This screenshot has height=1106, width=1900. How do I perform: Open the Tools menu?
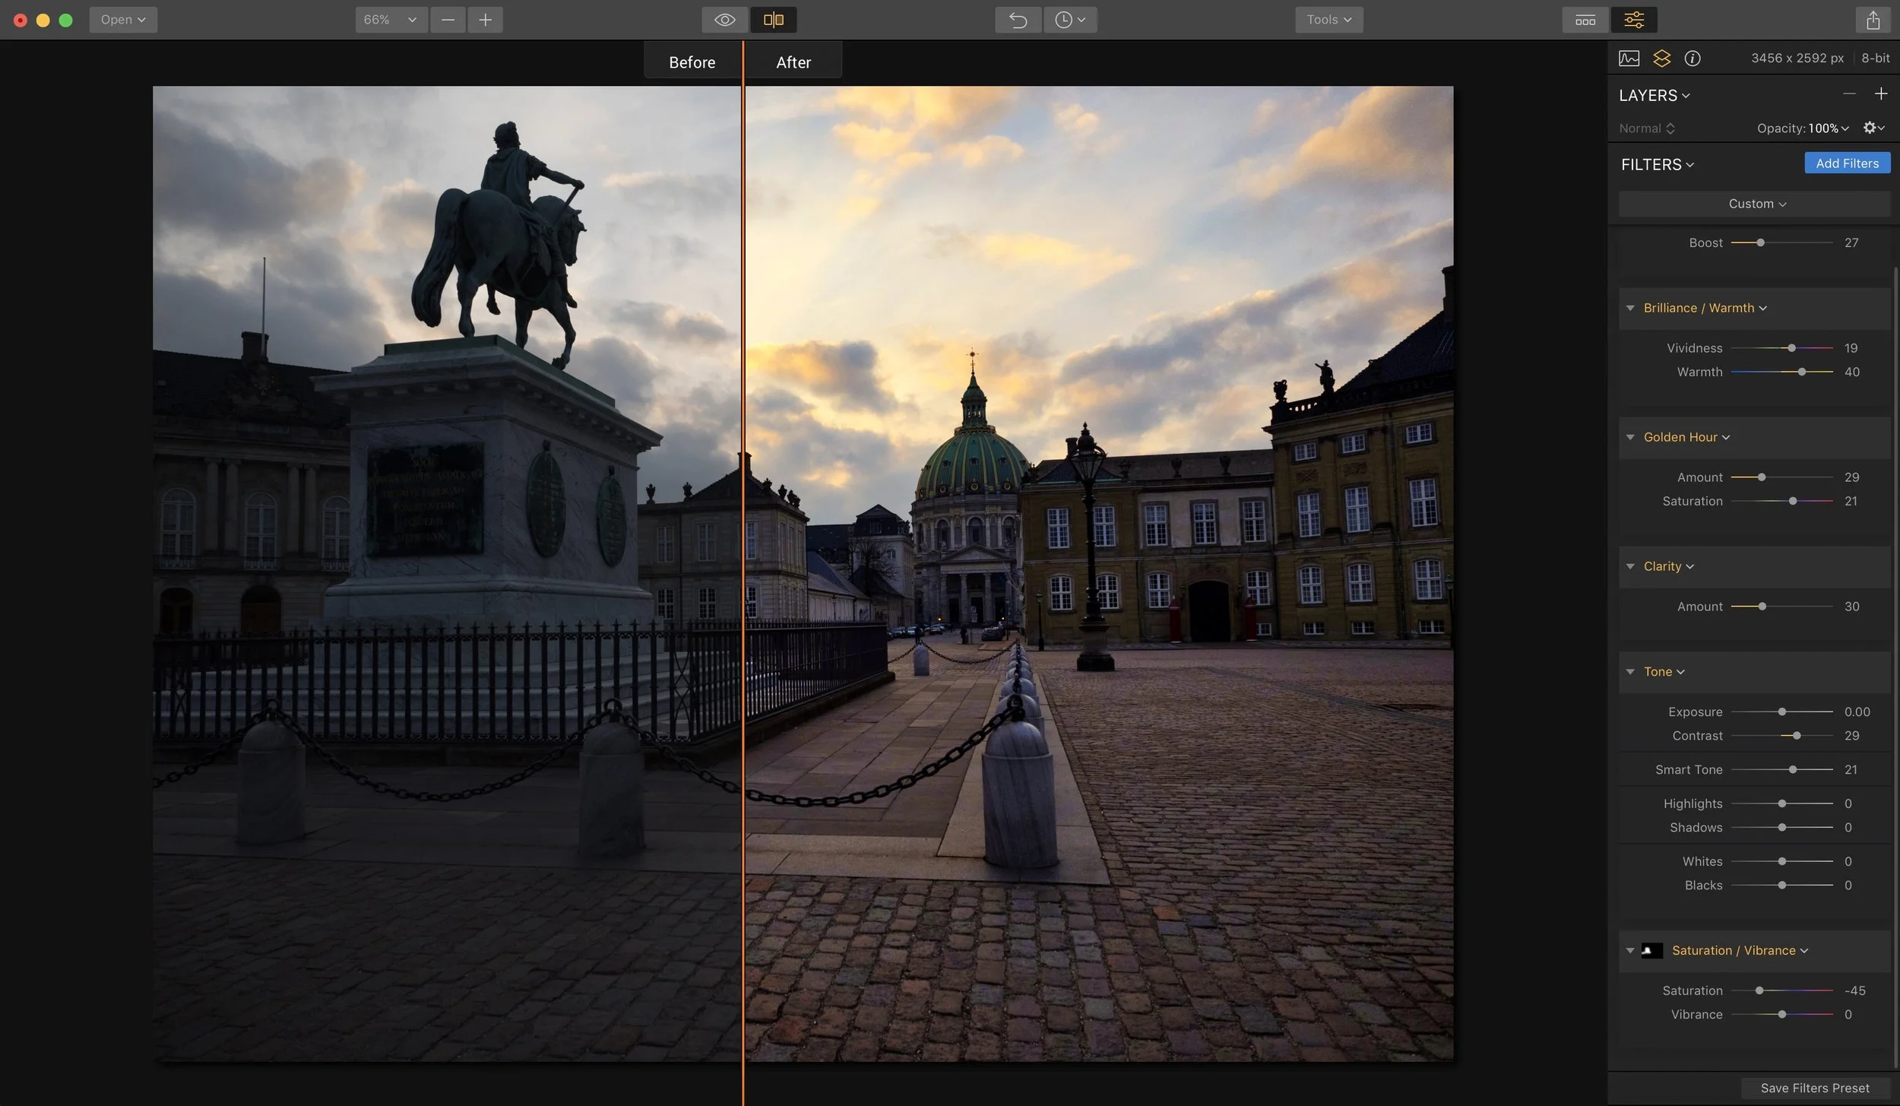pyautogui.click(x=1328, y=20)
